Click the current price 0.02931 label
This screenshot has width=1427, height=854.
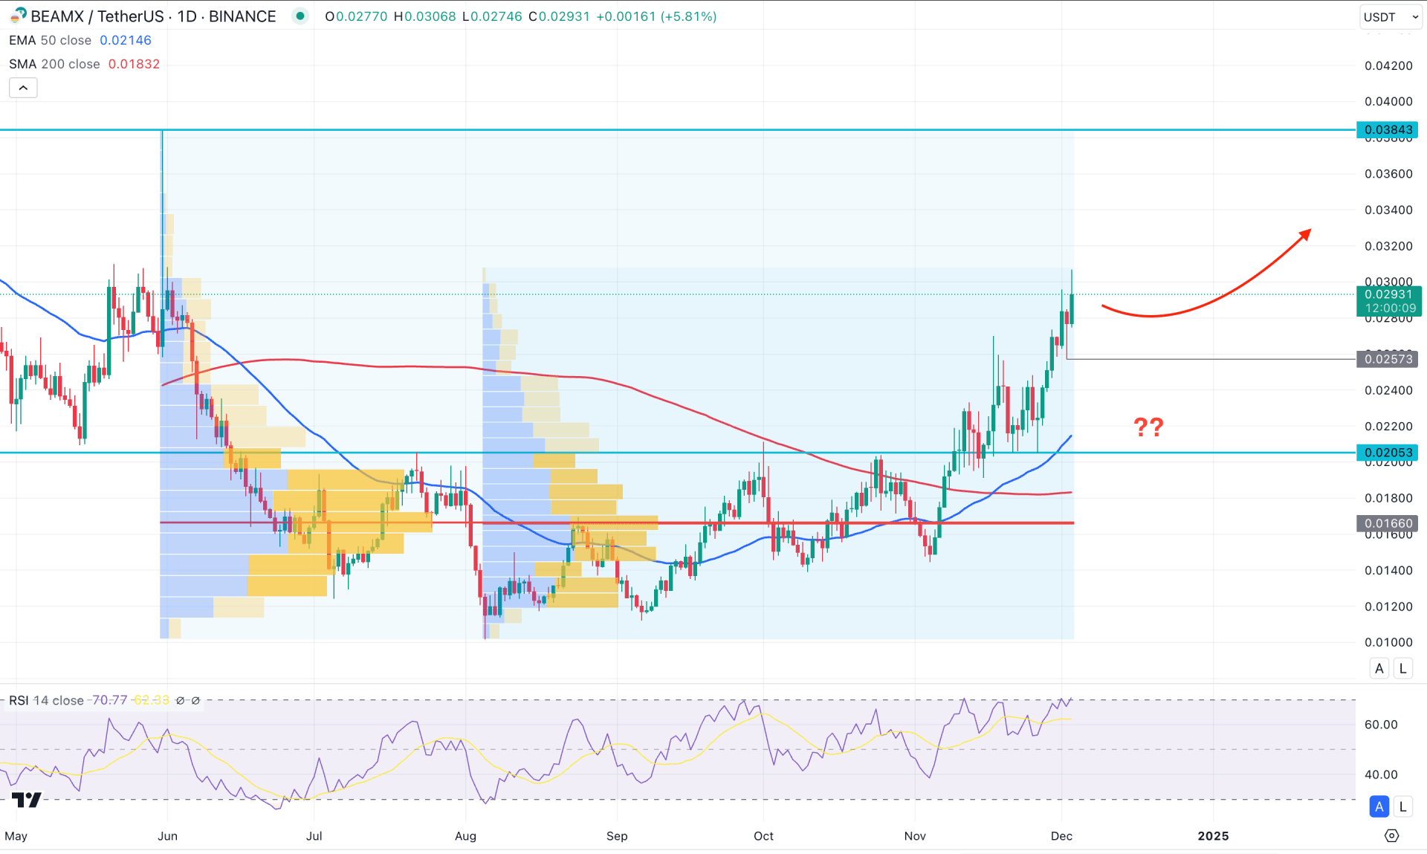point(1389,301)
